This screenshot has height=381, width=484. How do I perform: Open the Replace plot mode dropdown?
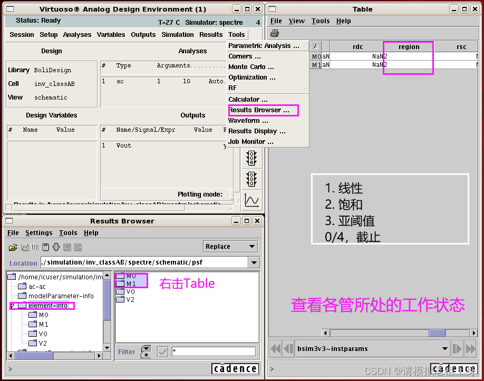(230, 247)
